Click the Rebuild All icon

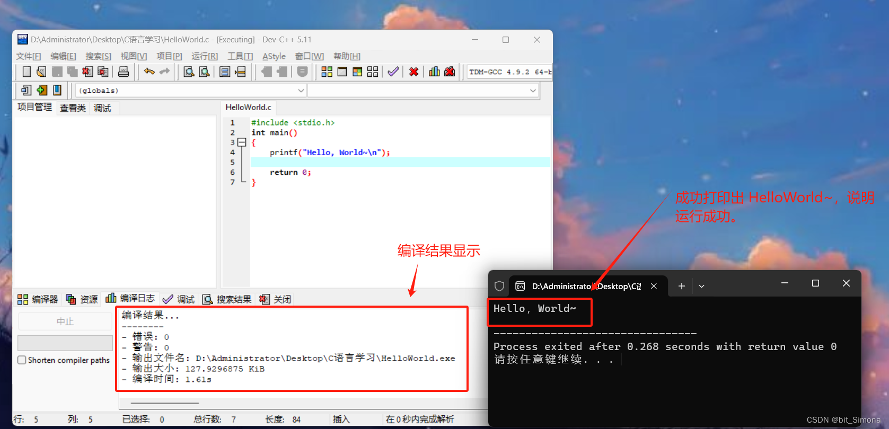tap(373, 71)
